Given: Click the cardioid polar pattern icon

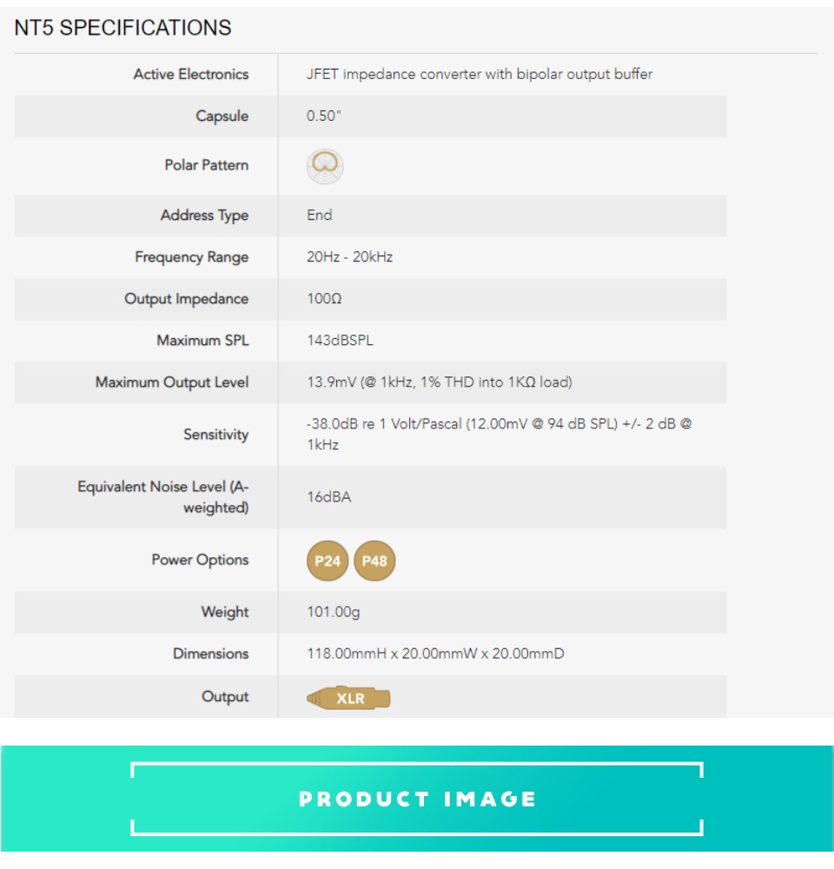Looking at the screenshot, I should point(325,166).
